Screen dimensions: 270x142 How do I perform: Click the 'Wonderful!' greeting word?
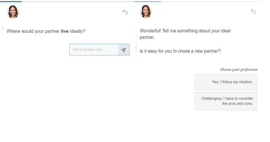[151, 31]
